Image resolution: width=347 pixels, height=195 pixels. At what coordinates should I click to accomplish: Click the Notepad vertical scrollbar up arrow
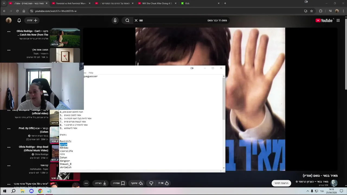224,76
